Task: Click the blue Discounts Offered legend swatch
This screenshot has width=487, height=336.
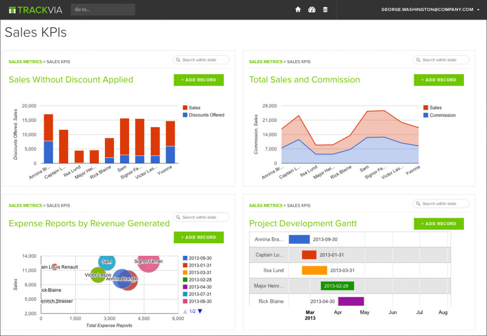Action: pyautogui.click(x=185, y=115)
